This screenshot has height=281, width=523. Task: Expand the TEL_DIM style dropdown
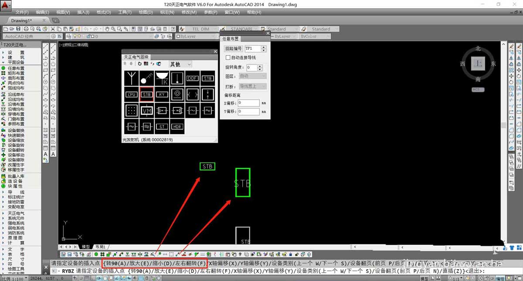(205, 29)
